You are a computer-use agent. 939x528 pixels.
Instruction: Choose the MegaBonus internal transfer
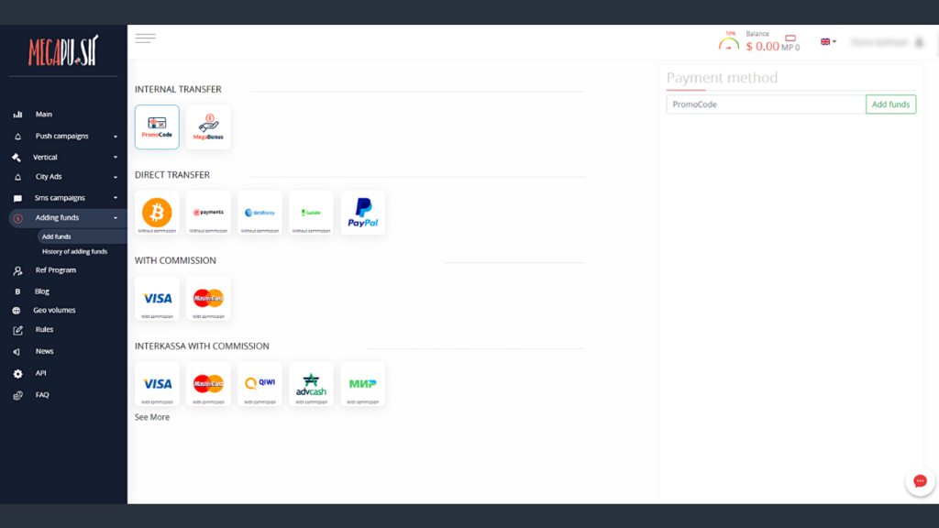click(x=208, y=126)
